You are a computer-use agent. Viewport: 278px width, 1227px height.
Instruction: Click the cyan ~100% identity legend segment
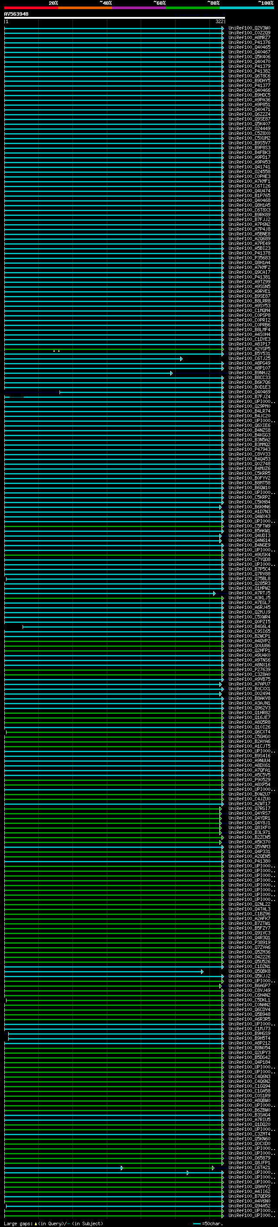tap(247, 8)
